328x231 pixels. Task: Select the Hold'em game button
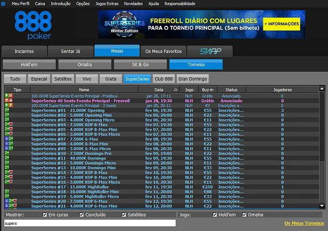tap(29, 65)
